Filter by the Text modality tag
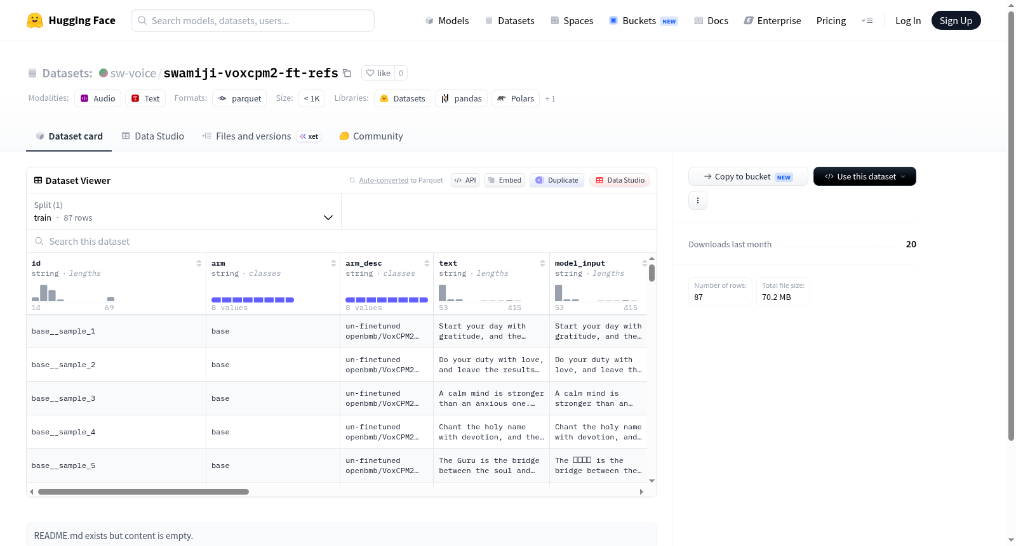This screenshot has width=1016, height=546. coord(145,98)
